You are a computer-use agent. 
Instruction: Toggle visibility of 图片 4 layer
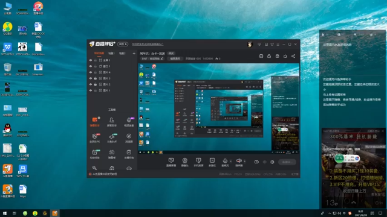coord(91,72)
